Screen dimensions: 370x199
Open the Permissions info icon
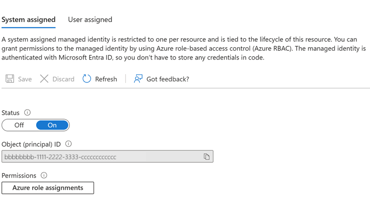click(44, 175)
